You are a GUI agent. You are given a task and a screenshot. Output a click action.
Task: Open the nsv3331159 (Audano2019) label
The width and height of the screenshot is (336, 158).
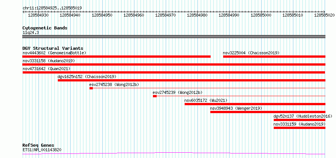tap(300, 124)
